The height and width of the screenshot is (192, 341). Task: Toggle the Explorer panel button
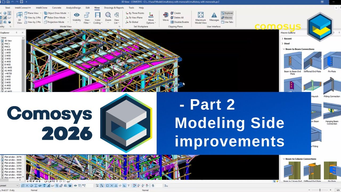point(227,13)
